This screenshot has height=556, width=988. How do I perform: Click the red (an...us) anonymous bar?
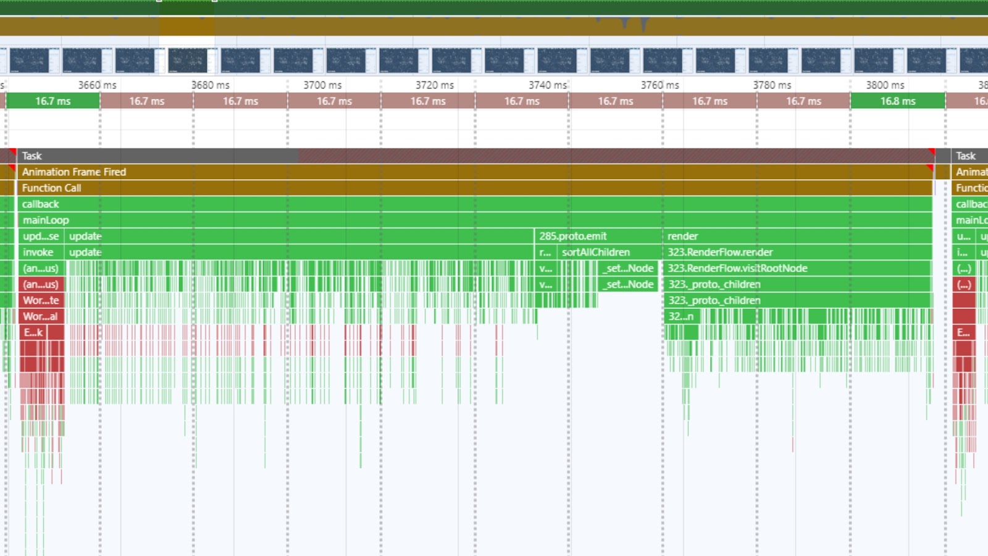41,284
